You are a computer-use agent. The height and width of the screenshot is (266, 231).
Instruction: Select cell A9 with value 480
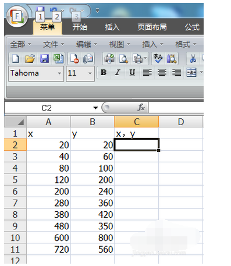(48, 226)
